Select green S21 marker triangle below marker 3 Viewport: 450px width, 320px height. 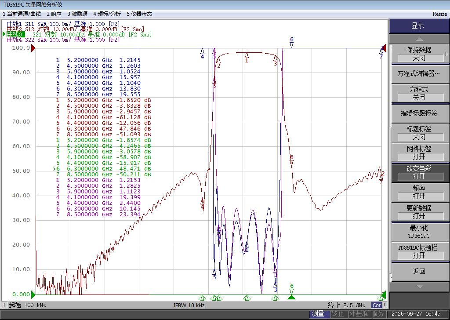[x=275, y=297]
